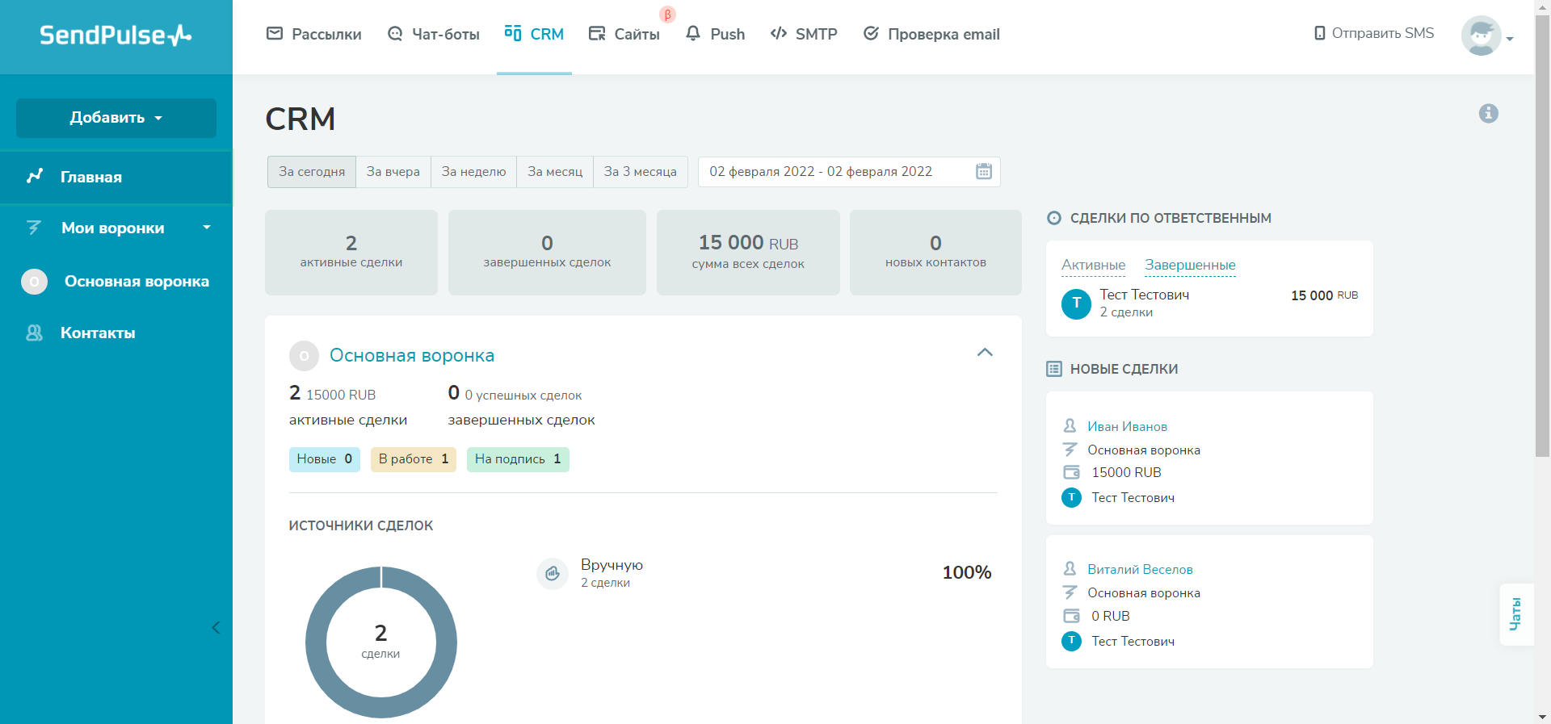Viewport: 1551px width, 724px height.
Task: Open the side Чаты chat widget
Action: tap(1515, 614)
